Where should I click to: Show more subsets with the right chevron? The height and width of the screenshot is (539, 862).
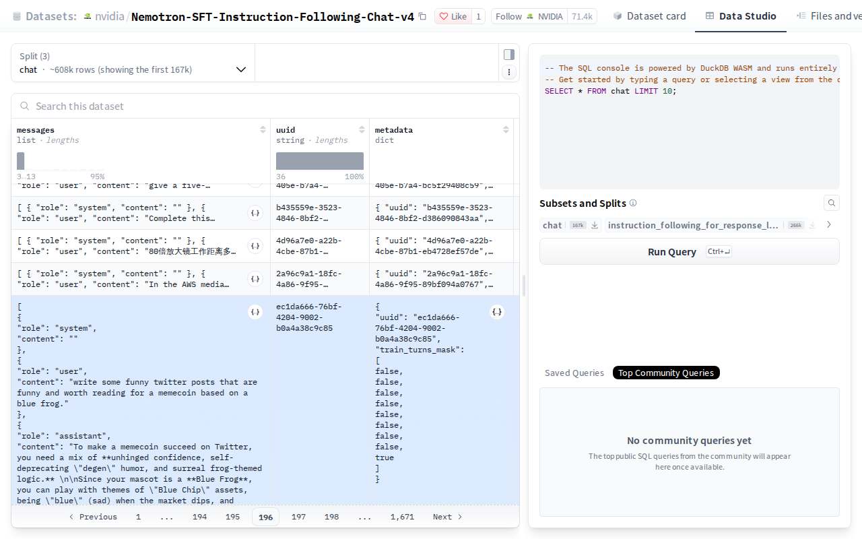pyautogui.click(x=829, y=225)
